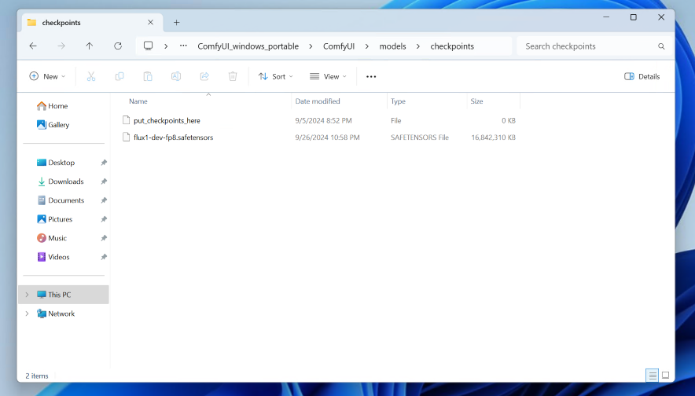
Task: Click pin icon next to Documents
Action: coord(104,200)
